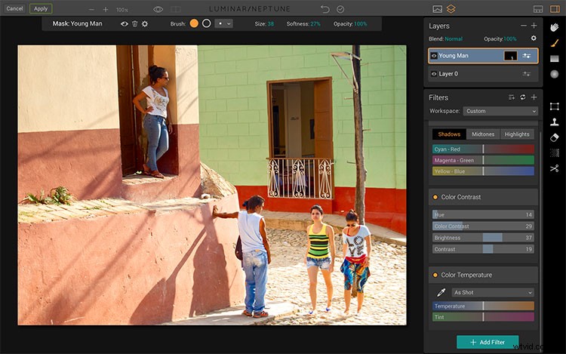The width and height of the screenshot is (566, 354).
Task: Switch to the Highlights tab
Action: (517, 134)
